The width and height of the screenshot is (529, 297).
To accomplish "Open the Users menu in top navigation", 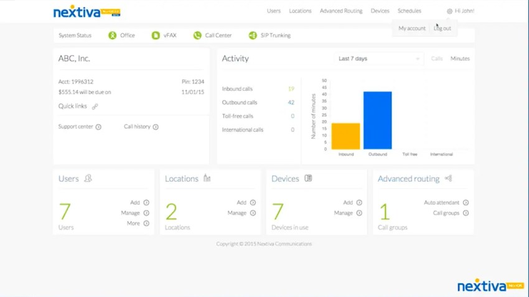I will tap(274, 11).
